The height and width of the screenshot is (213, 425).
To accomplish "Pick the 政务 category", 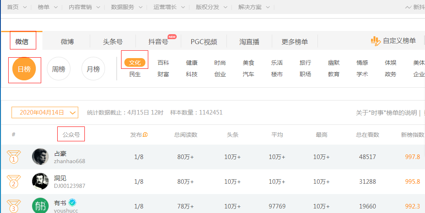I will [390, 74].
